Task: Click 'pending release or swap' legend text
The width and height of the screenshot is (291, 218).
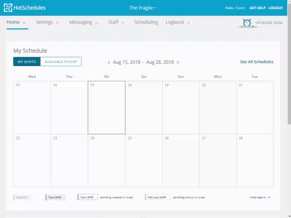Action: pyautogui.click(x=117, y=197)
